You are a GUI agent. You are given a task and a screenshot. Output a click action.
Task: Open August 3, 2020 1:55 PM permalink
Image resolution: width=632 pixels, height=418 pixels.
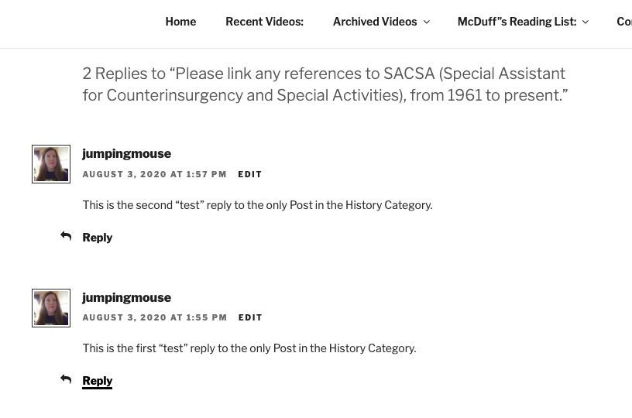[155, 317]
